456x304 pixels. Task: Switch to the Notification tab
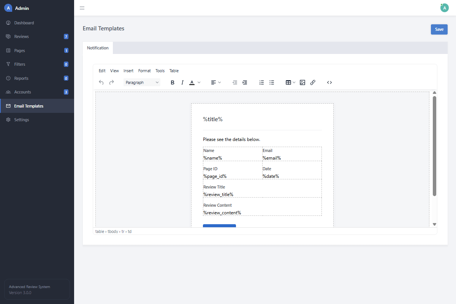pos(98,47)
